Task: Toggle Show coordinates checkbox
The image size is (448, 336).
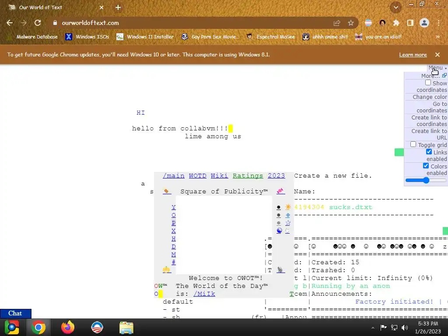Action: coord(428,83)
